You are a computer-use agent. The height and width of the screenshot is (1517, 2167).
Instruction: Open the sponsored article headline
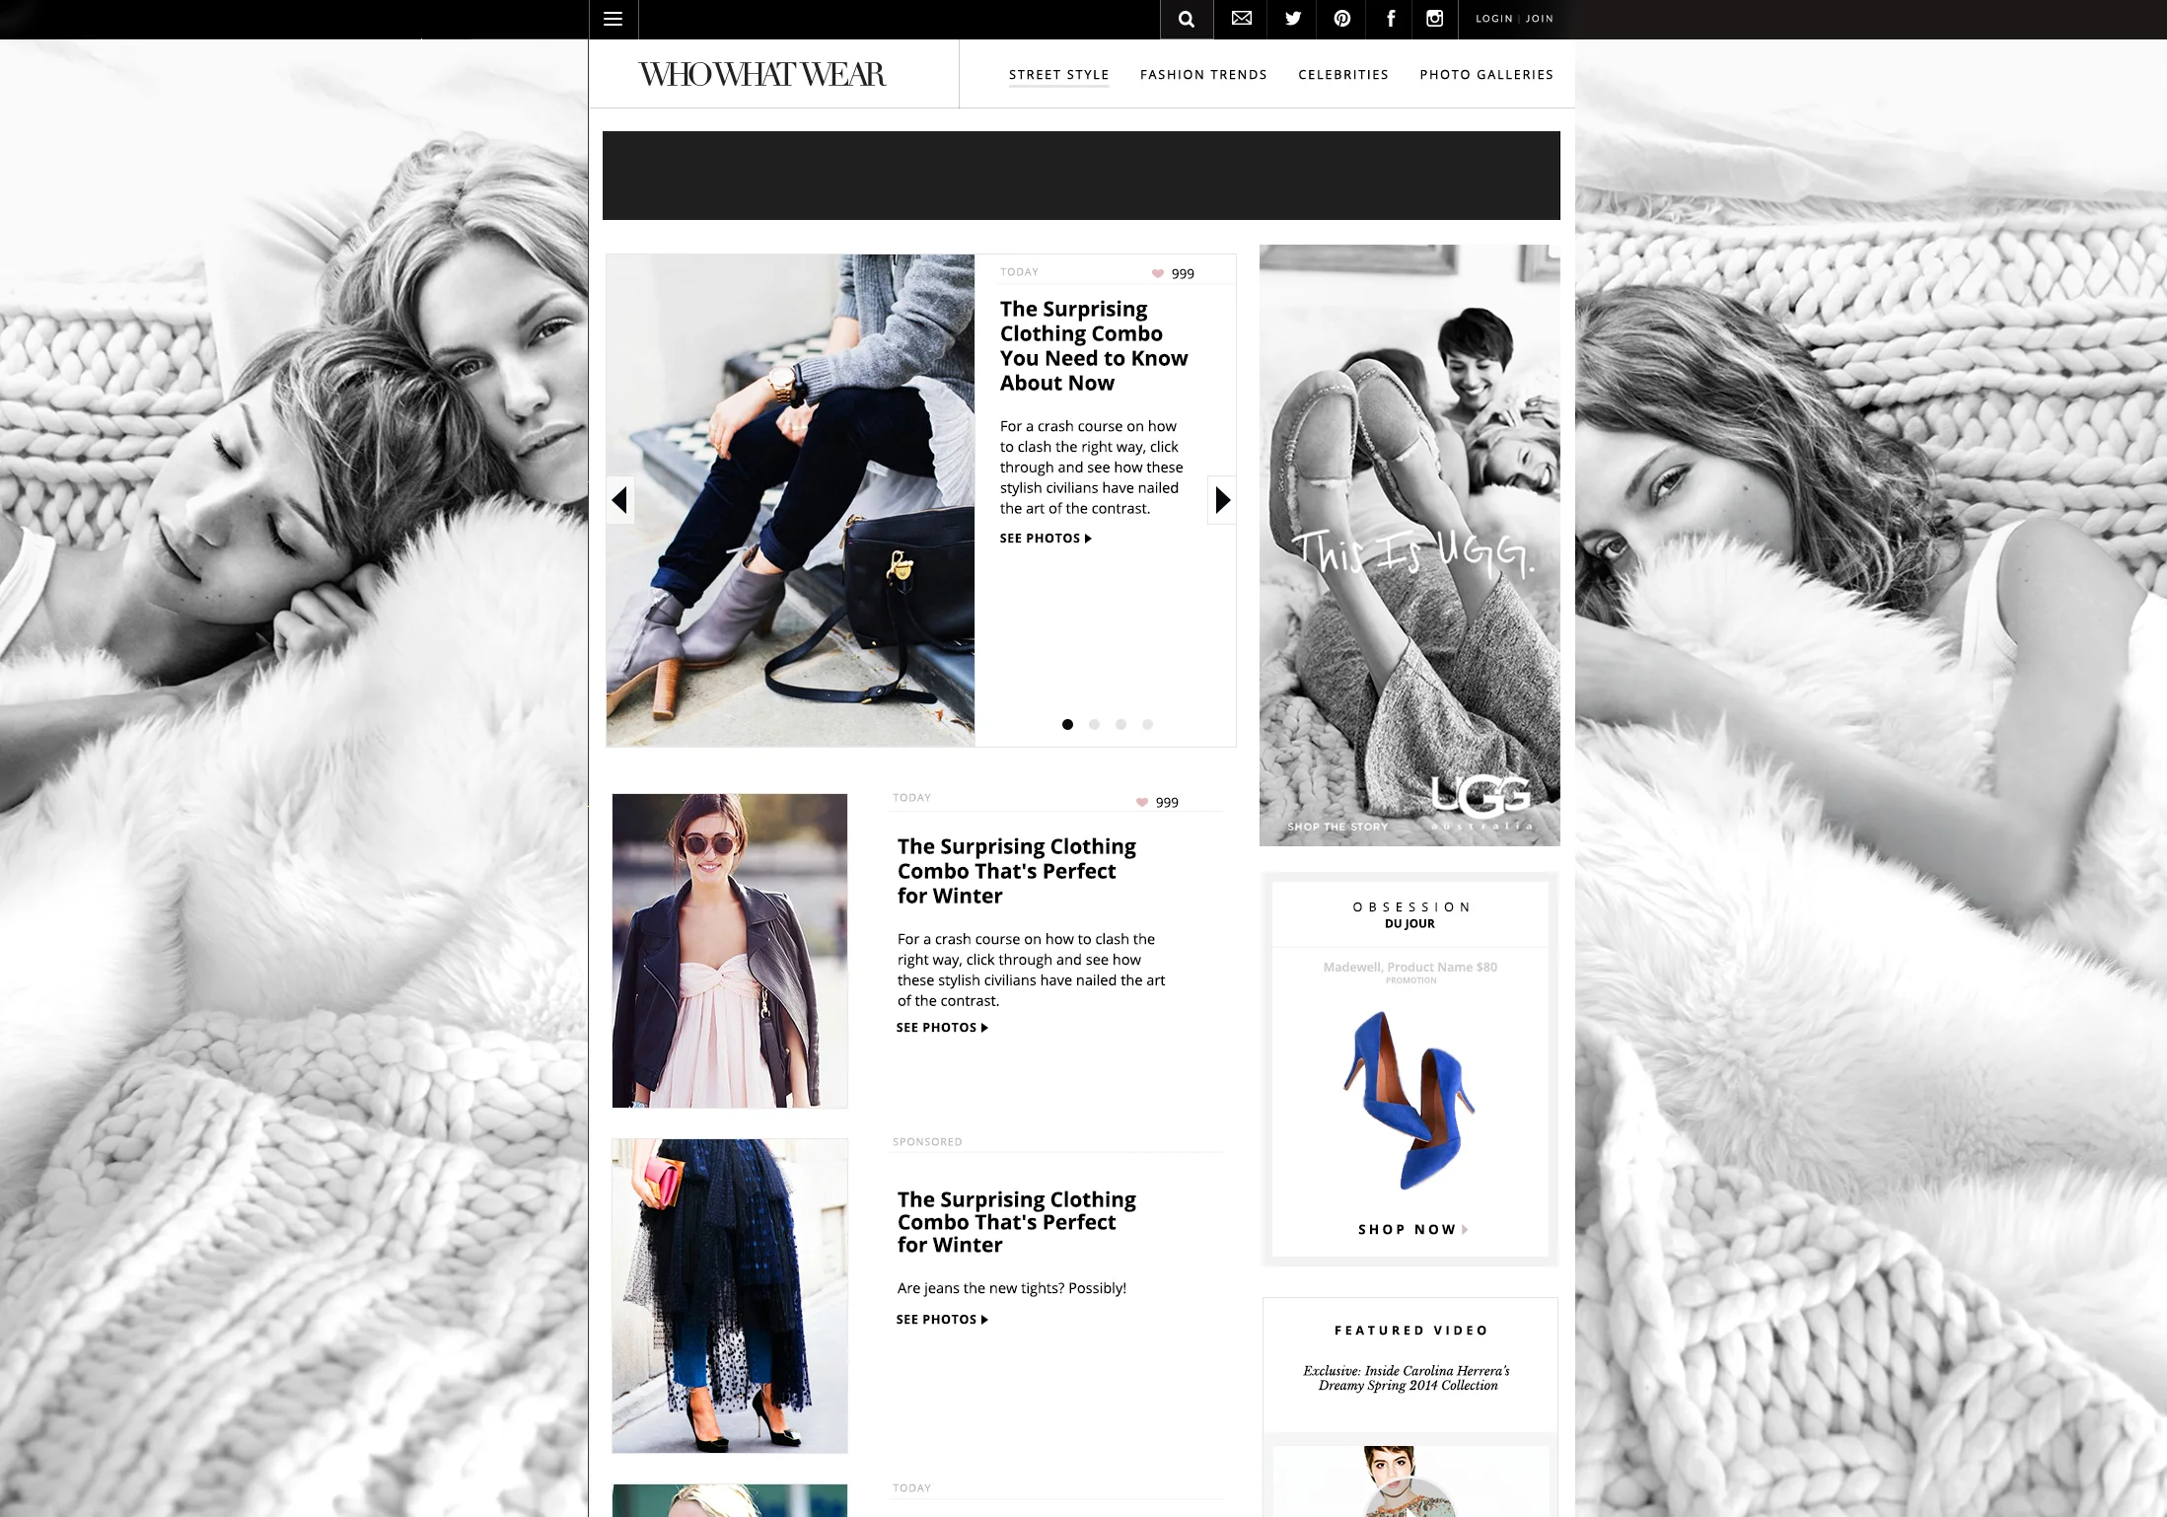tap(1017, 1222)
